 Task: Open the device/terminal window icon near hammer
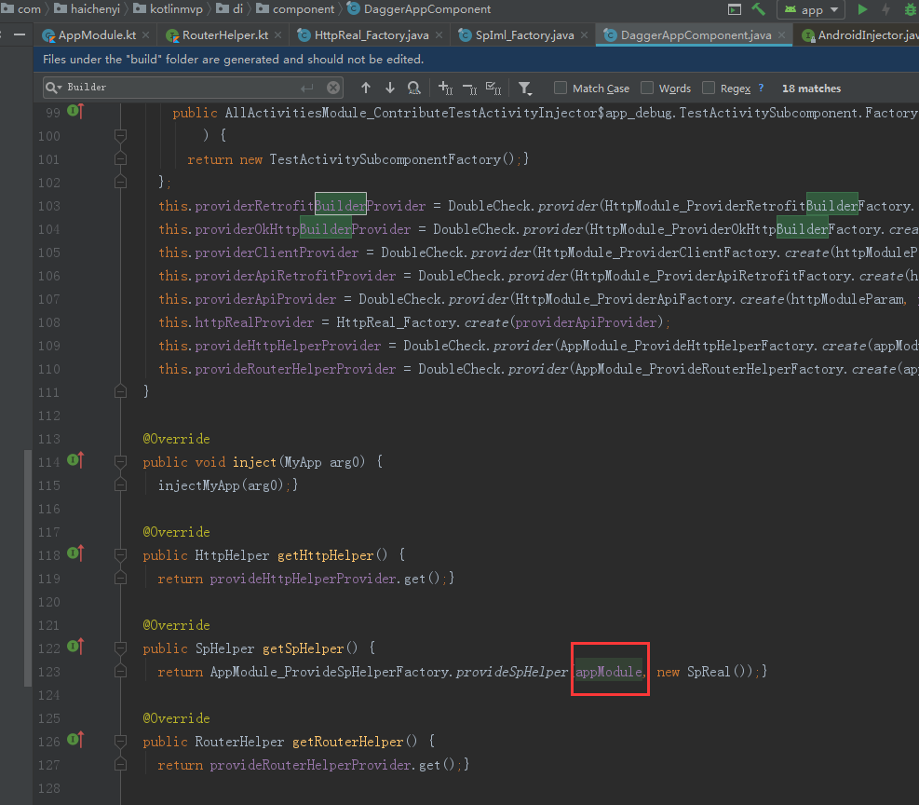(735, 9)
